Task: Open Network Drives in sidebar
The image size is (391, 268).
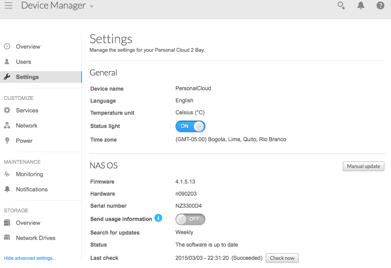Action: [35, 238]
